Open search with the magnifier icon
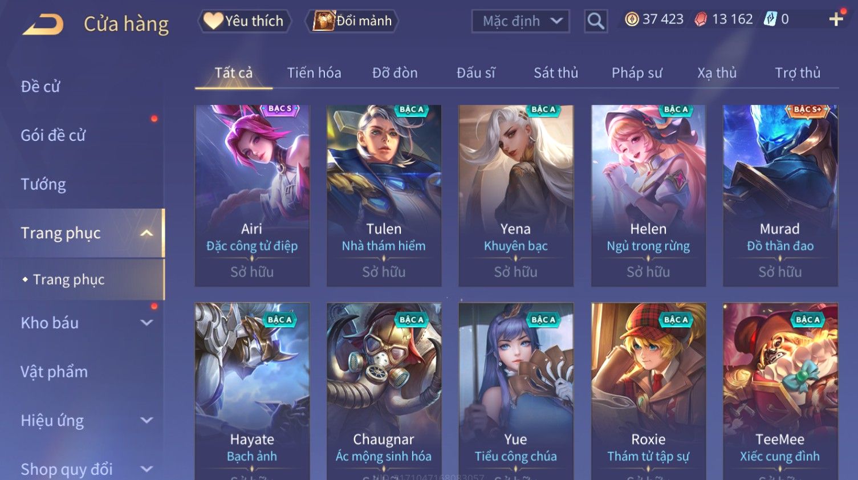Screen dimensions: 858x480 point(596,21)
